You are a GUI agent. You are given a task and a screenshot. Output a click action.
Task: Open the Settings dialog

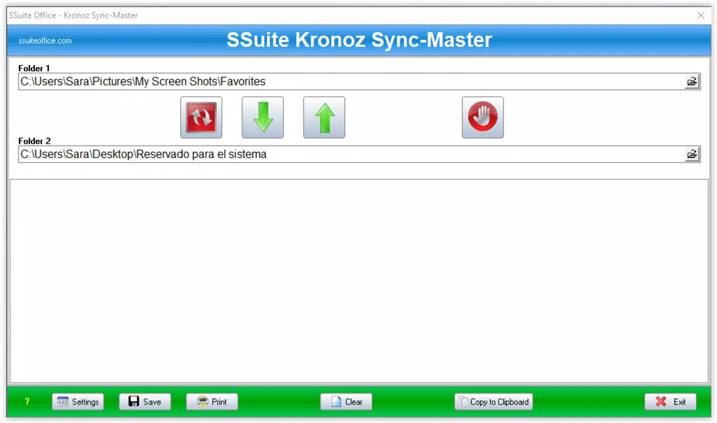click(x=78, y=402)
